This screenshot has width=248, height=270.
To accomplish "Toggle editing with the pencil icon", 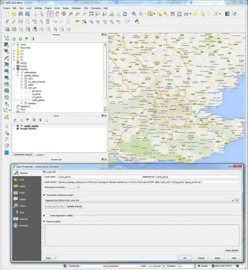I will [14, 22].
